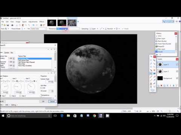Select "Half Sphere Map" in Texture Map list

[24, 60]
